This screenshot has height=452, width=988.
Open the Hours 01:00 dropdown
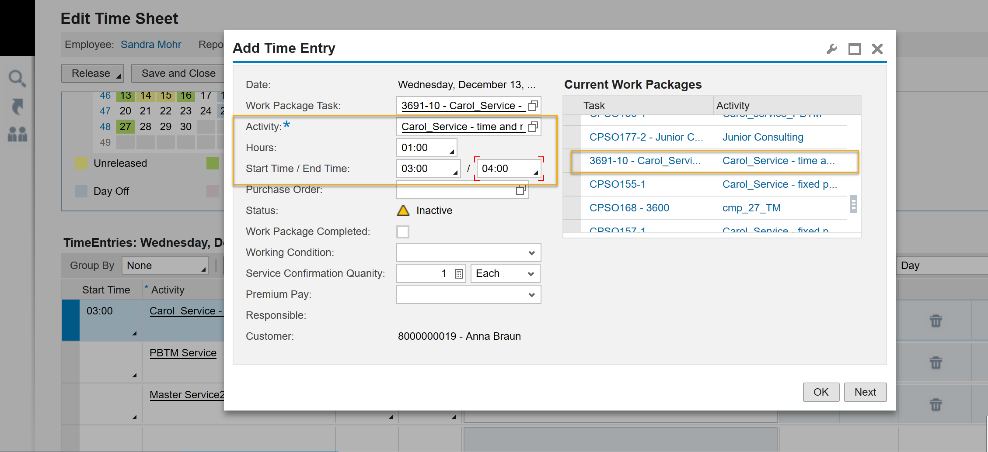(x=452, y=151)
